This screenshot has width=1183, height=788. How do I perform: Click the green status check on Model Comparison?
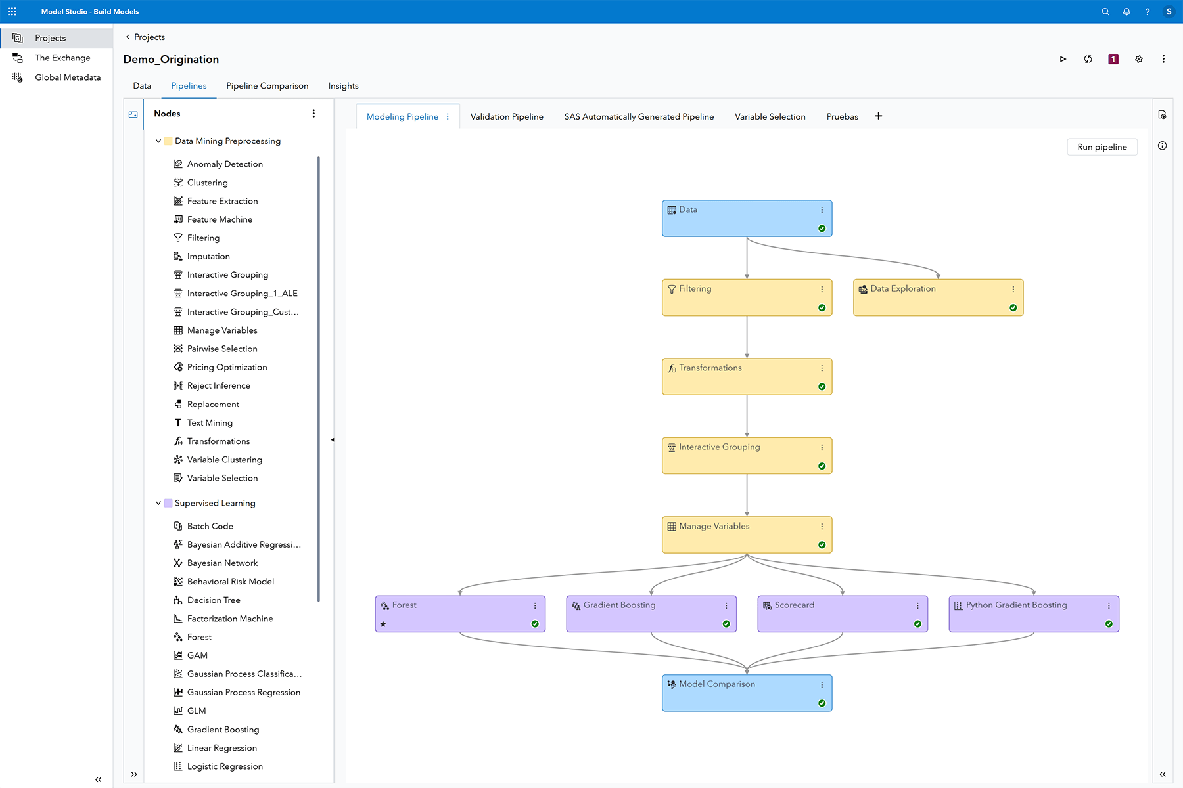coord(822,703)
